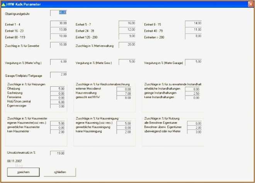The width and height of the screenshot is (255, 183).
Task: Edit the Einheit 24 - 39 value field
Action: 127,30
